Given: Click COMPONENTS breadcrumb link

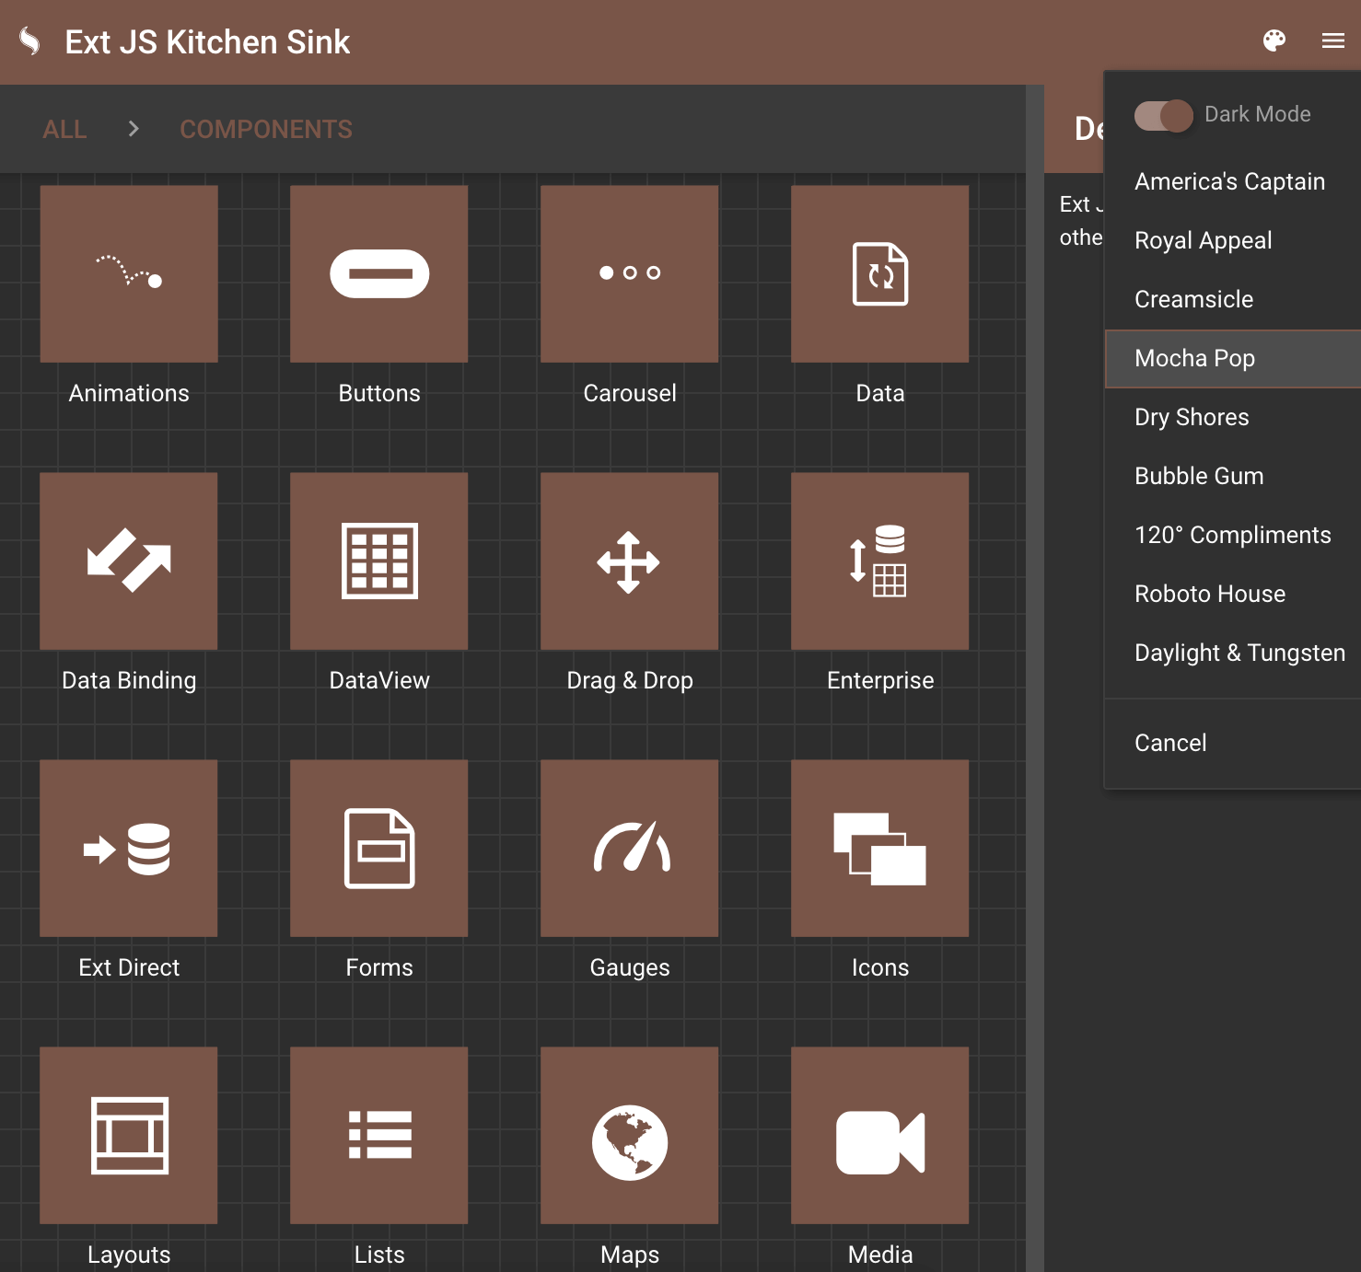Looking at the screenshot, I should click(x=266, y=129).
